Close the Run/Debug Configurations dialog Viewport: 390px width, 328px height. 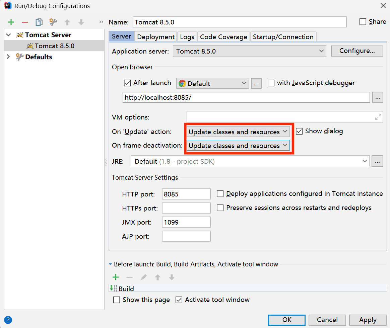[383, 5]
